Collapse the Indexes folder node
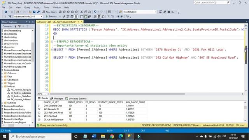 [2, 86]
